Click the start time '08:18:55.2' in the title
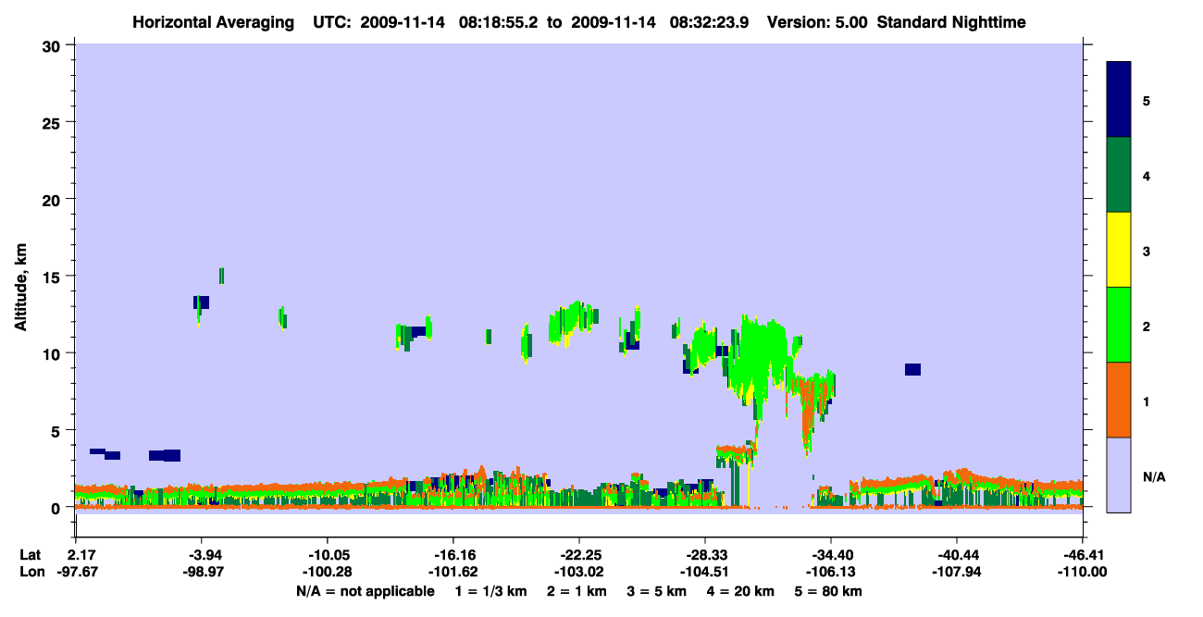 (x=501, y=21)
